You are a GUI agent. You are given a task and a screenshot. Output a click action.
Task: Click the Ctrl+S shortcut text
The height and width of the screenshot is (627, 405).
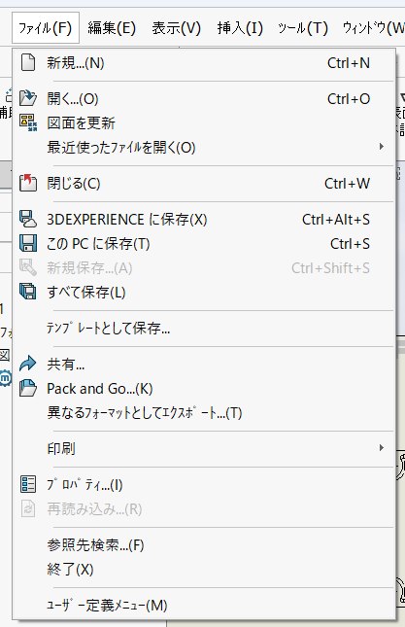click(351, 244)
